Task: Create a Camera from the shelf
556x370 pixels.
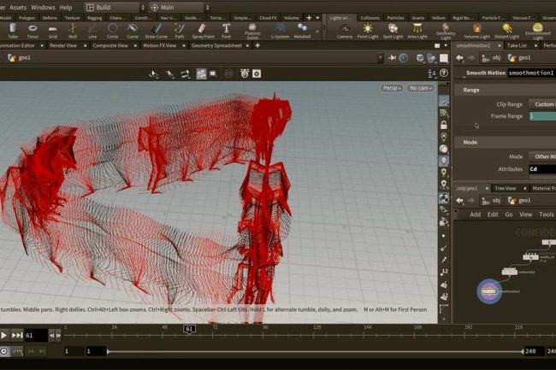Action: click(344, 31)
